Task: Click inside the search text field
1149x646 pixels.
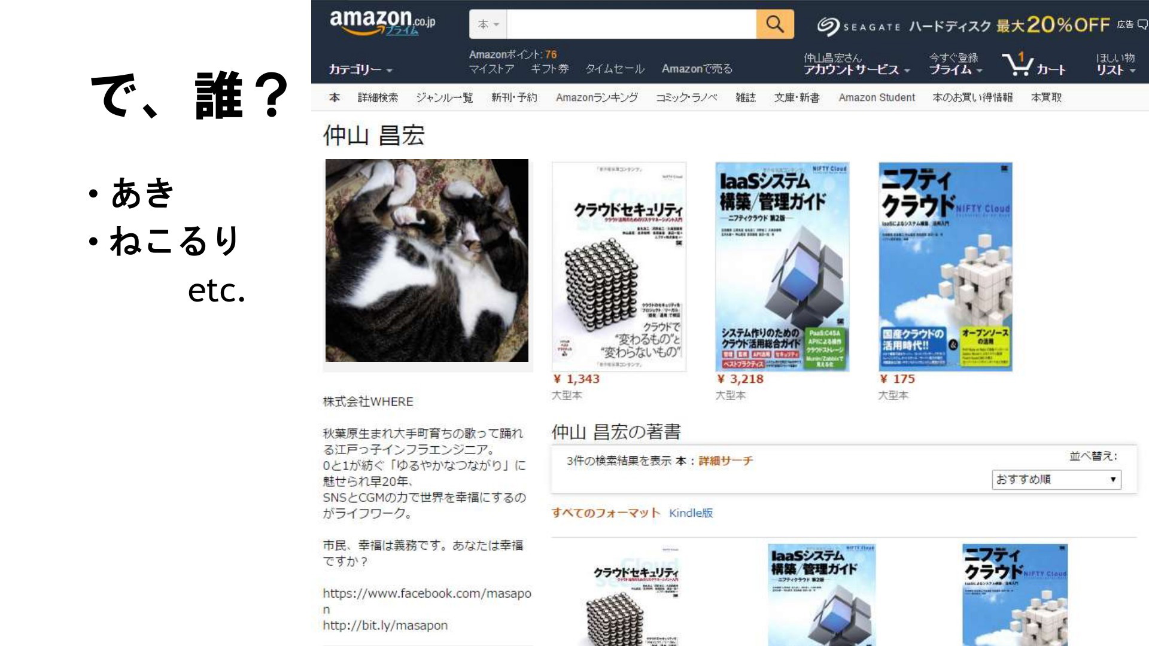Action: tap(631, 24)
